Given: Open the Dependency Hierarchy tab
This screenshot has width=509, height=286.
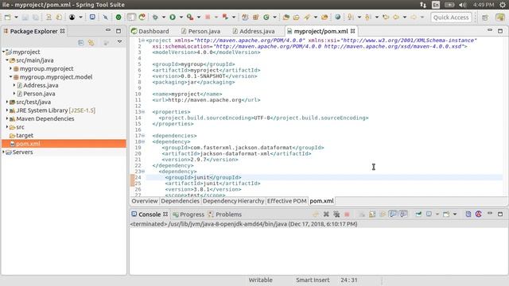Looking at the screenshot, I should coord(233,201).
